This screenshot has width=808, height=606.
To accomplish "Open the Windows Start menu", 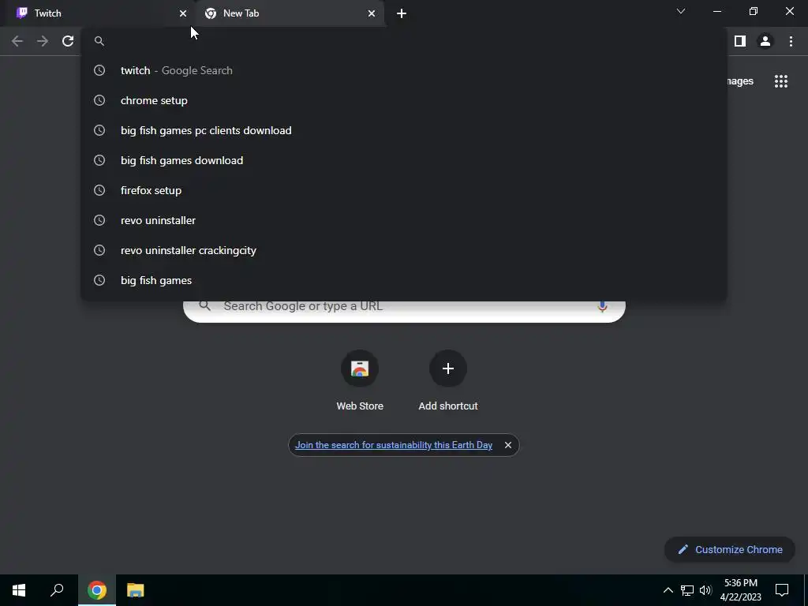I will pyautogui.click(x=19, y=590).
